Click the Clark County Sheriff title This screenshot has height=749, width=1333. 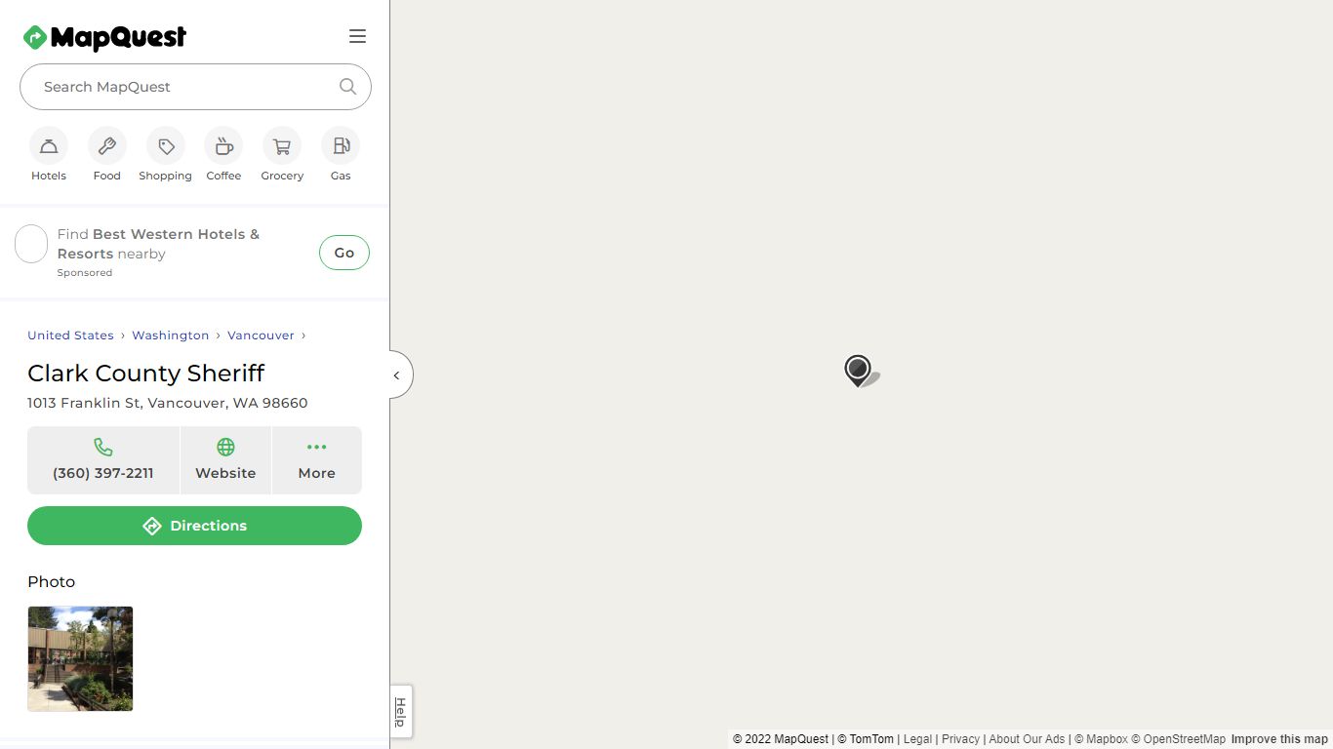tap(146, 373)
